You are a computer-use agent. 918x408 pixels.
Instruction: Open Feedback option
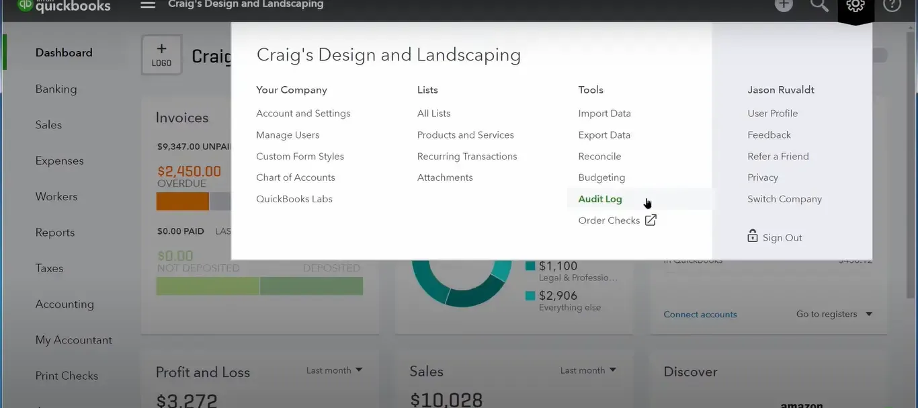click(769, 135)
